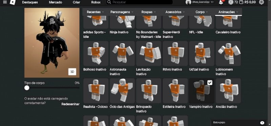Viewport: 271px width, 126px height.
Task: Select the Astronauta Inativo animation thumbnail
Action: [x=122, y=54]
